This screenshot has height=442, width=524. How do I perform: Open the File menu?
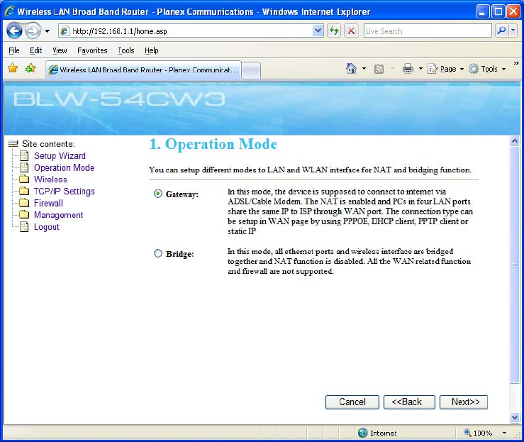[x=13, y=50]
